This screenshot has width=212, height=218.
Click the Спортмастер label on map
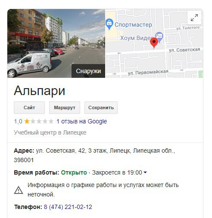[133, 25]
